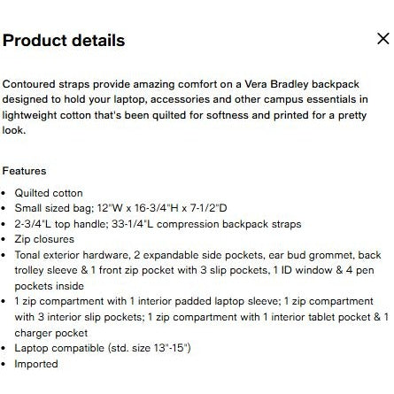Click the Laptop compatible size line
394x394 pixels.
(x=103, y=348)
